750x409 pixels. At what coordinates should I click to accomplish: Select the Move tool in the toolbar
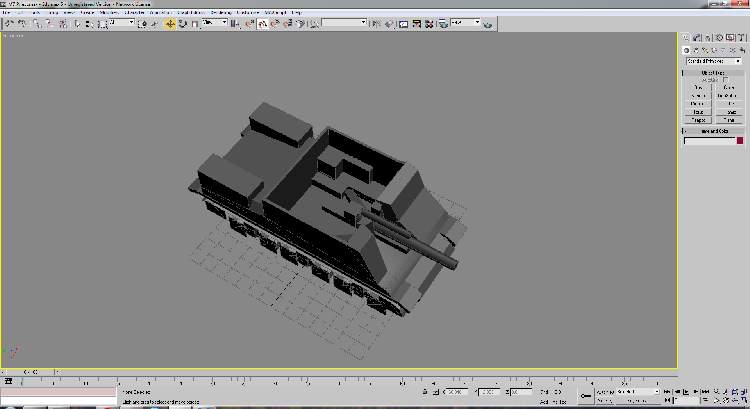[x=170, y=24]
